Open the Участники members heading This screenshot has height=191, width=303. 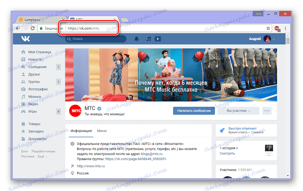click(228, 170)
